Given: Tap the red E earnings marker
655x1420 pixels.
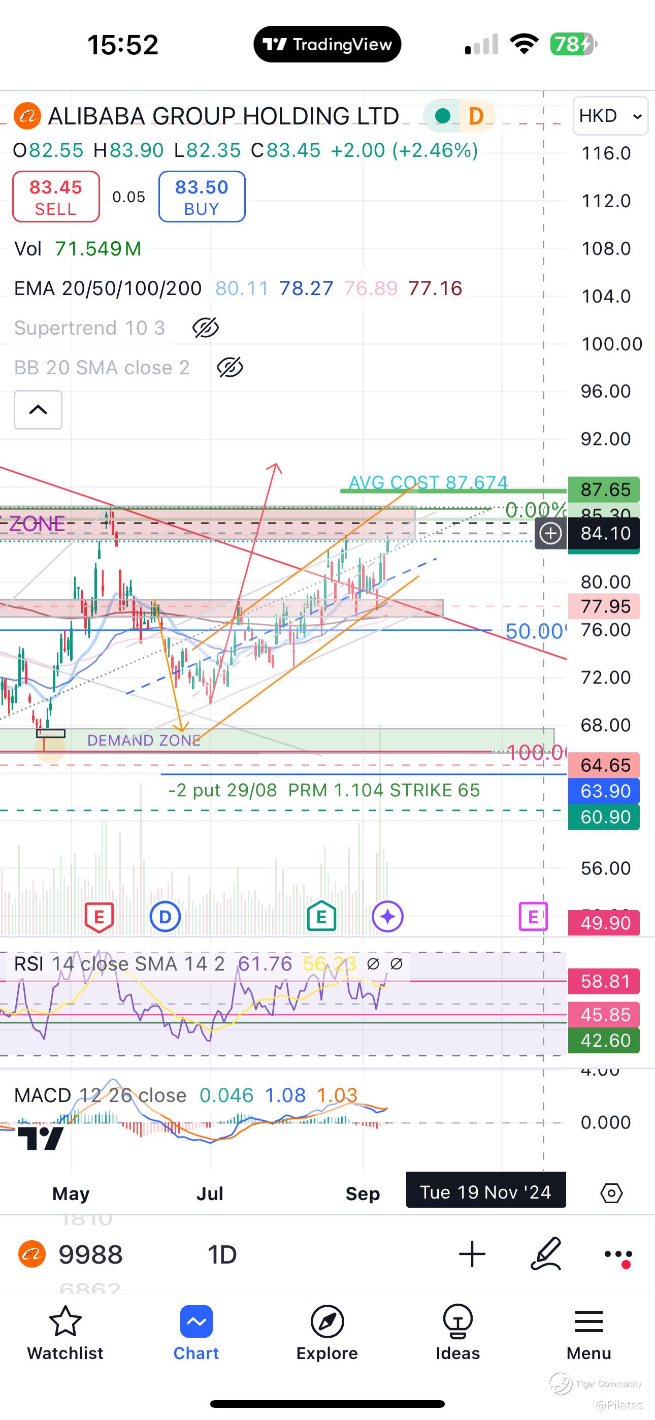Looking at the screenshot, I should 99,917.
